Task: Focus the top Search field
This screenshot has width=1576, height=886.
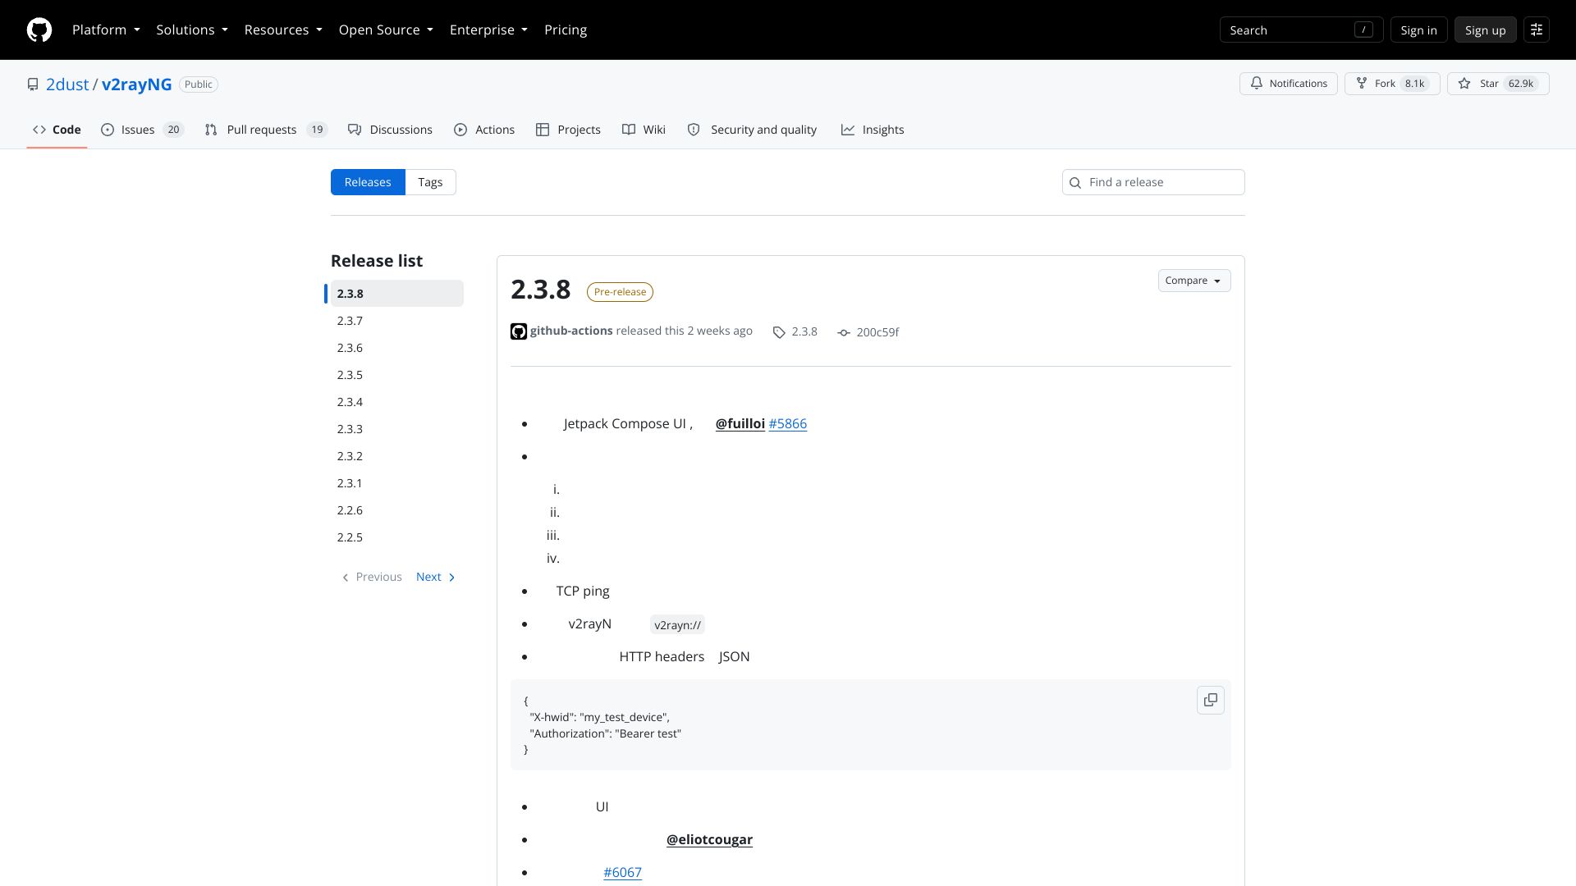Action: point(1301,30)
